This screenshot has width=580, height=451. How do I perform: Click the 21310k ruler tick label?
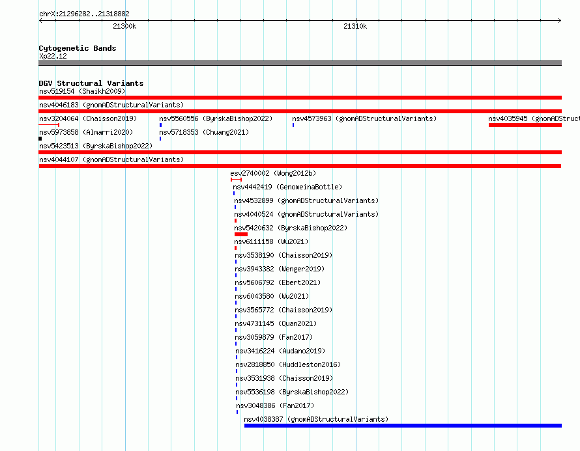(x=355, y=26)
